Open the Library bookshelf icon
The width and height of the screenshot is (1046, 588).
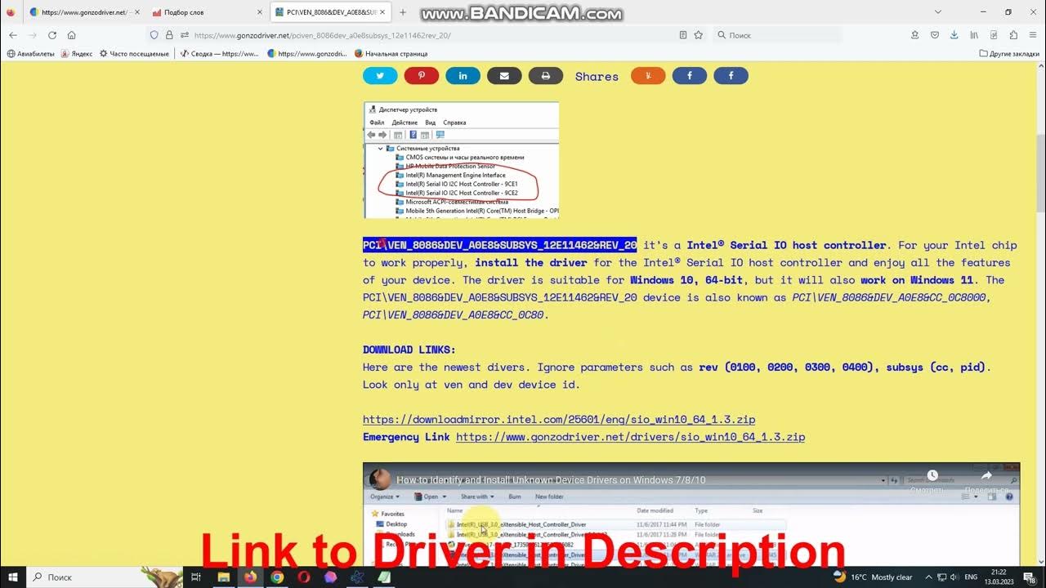(974, 35)
